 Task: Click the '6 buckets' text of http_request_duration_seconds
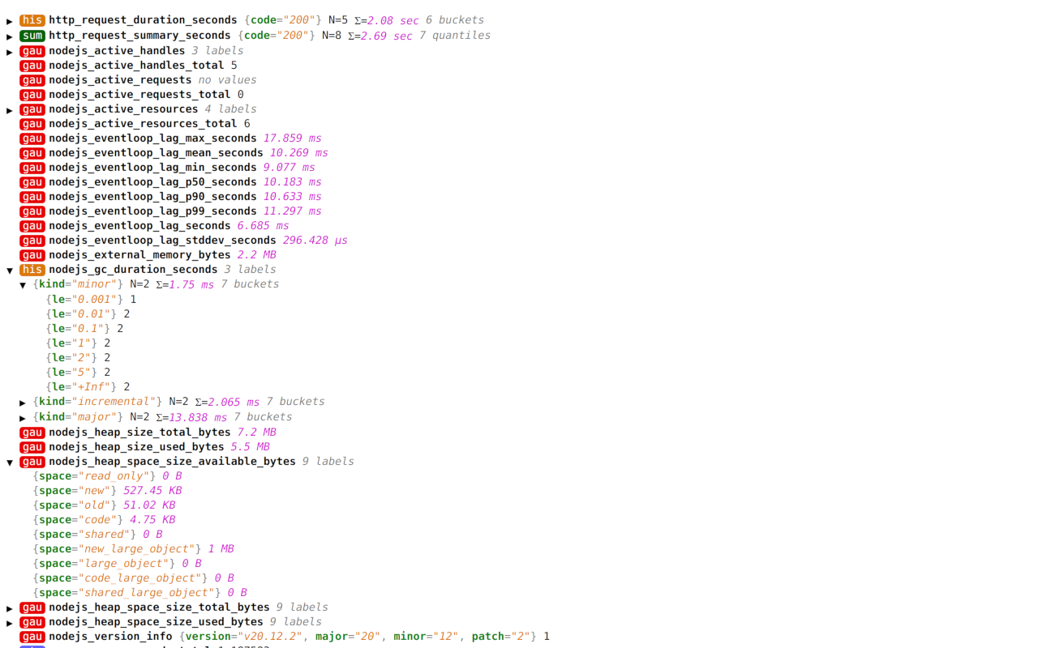455,20
